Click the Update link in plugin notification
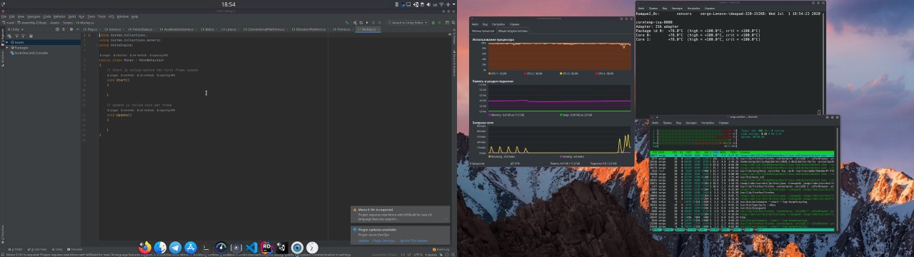 click(363, 241)
